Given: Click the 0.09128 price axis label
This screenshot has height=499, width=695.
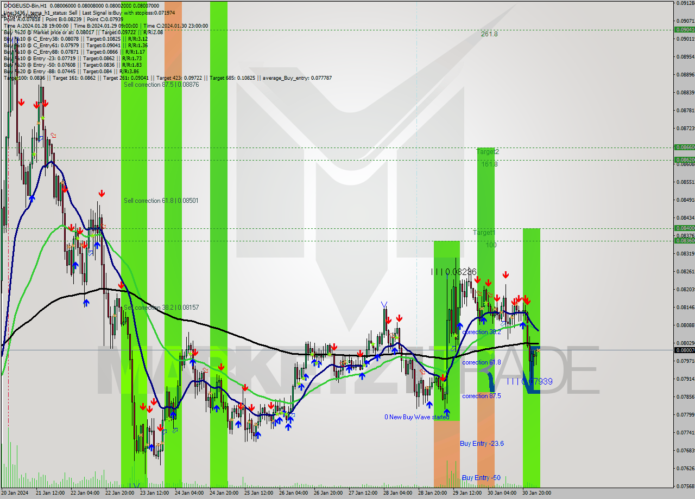Looking at the screenshot, I should point(685,3).
